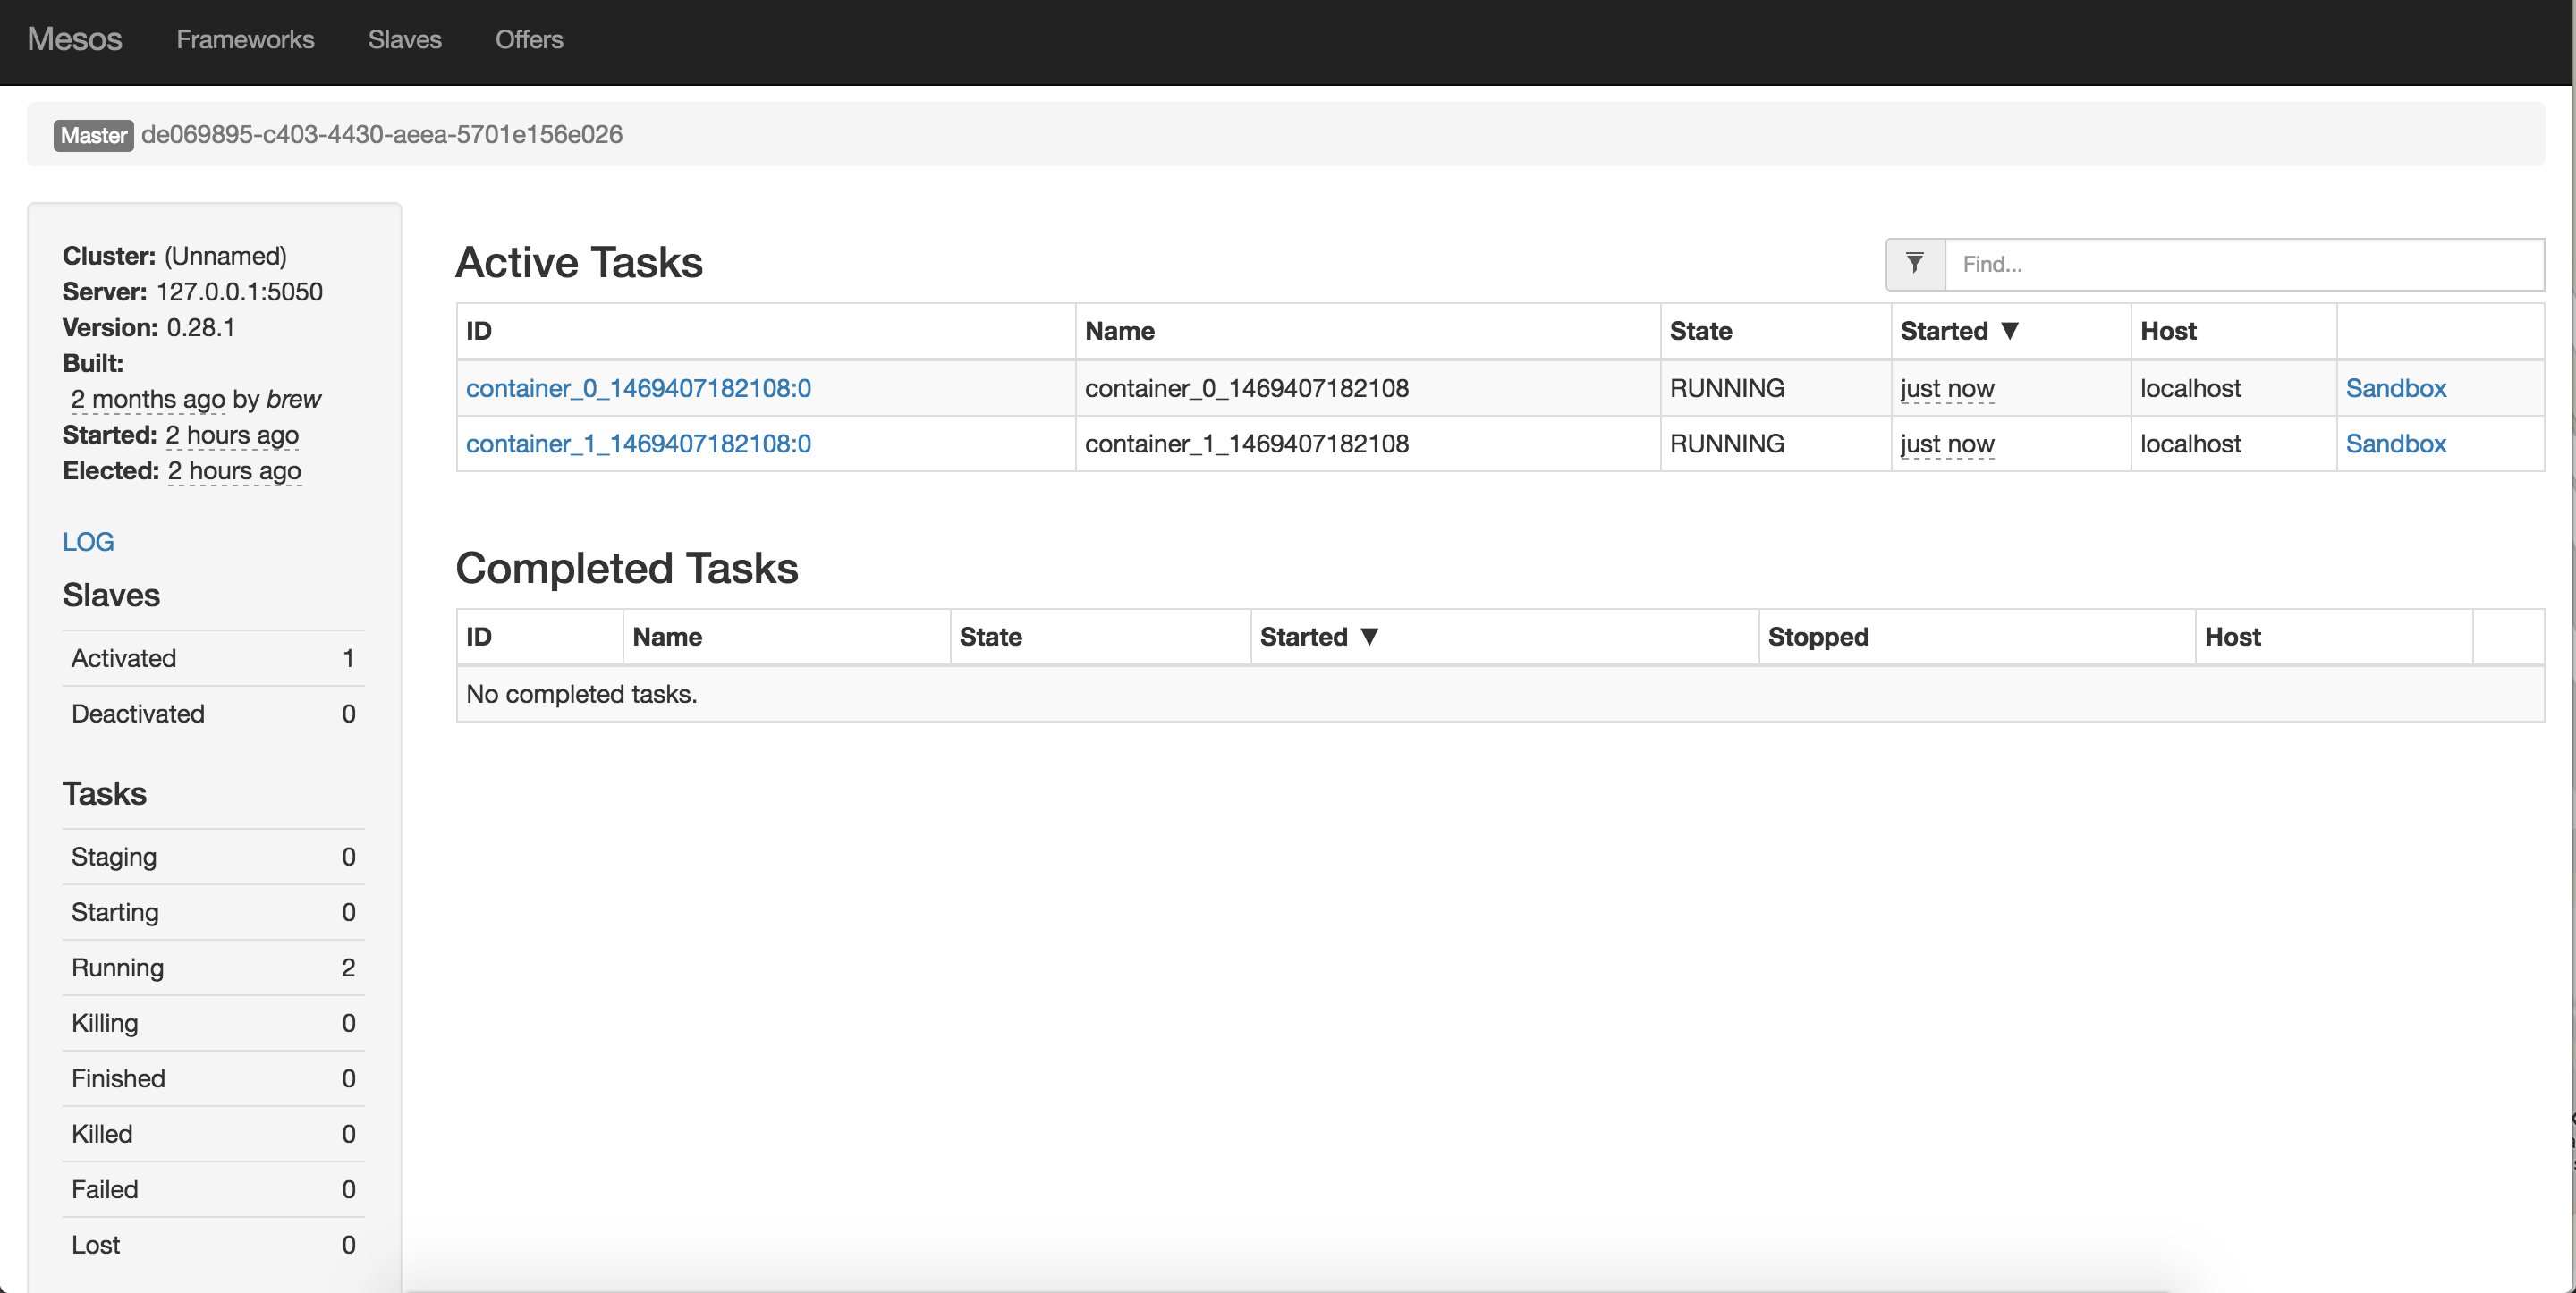Screen dimensions: 2576x1293
Task: Click the Version 0.28.1 text
Action: tap(148, 328)
